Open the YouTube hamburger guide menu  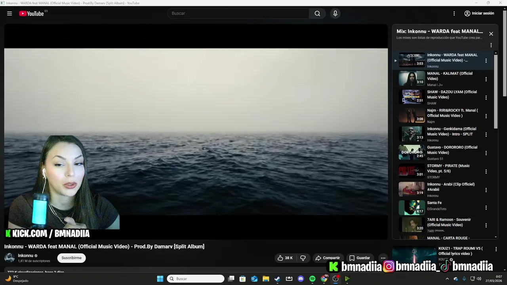coord(10,13)
